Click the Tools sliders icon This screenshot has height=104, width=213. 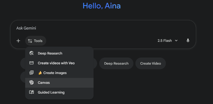[x=30, y=41]
